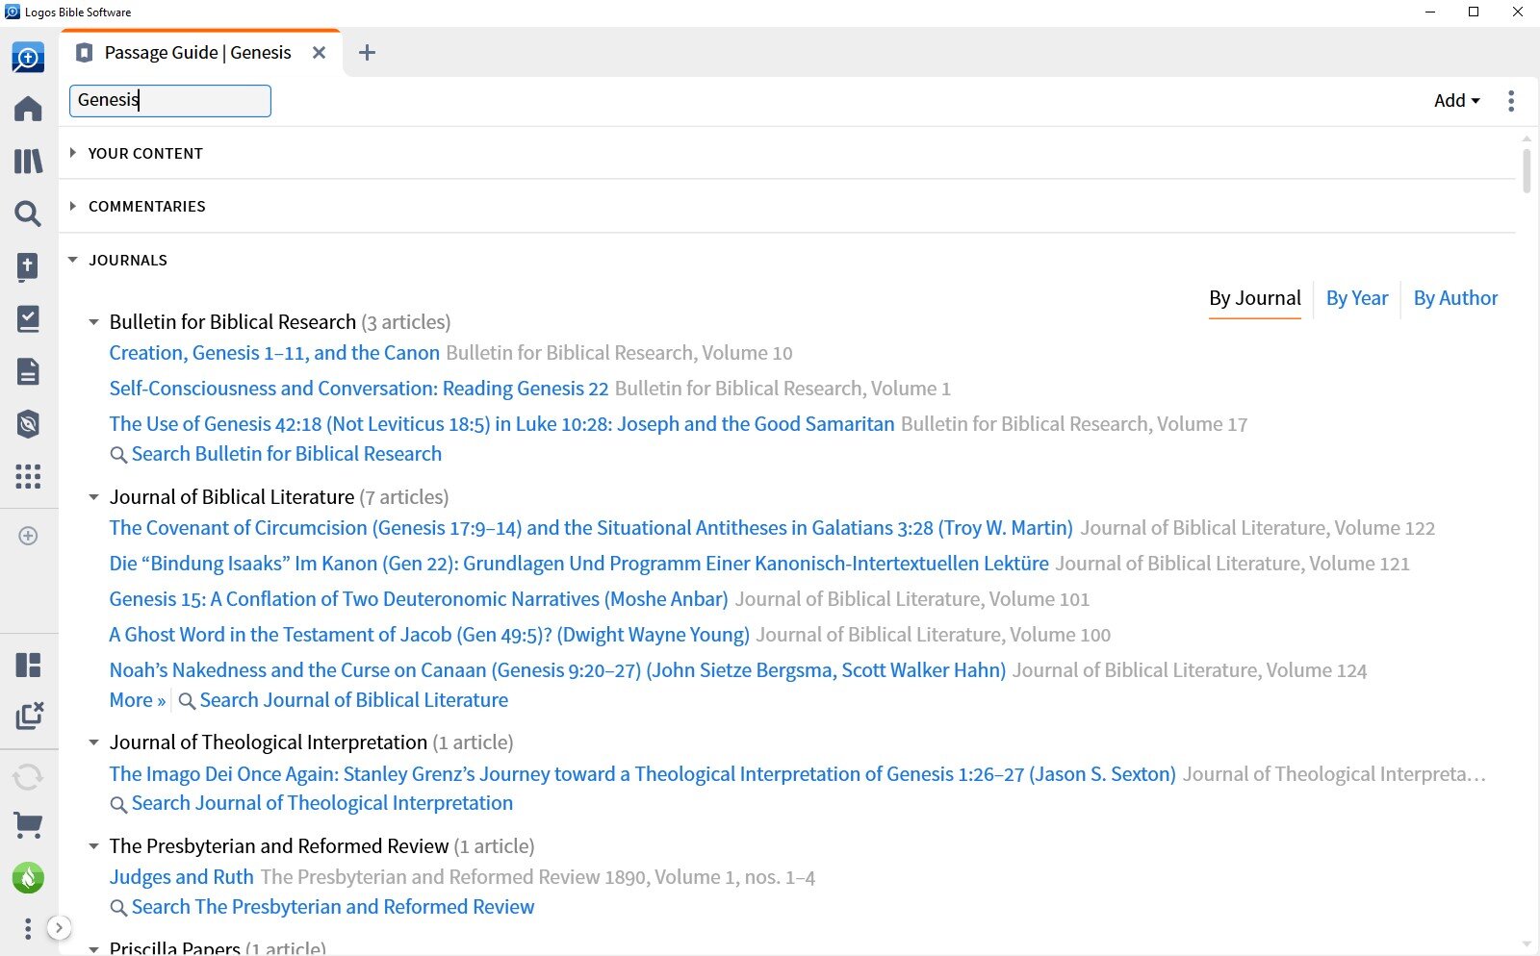Open The Use of Genesis 42:18 article

501,424
